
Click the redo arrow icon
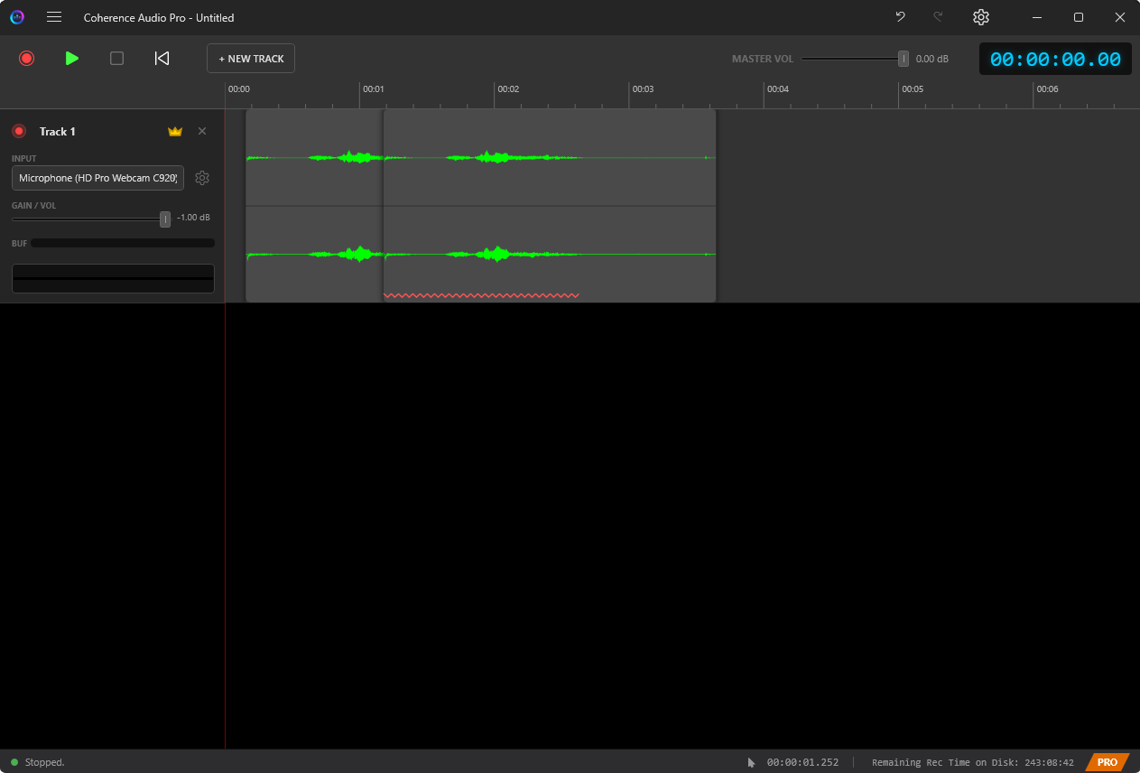(x=938, y=17)
